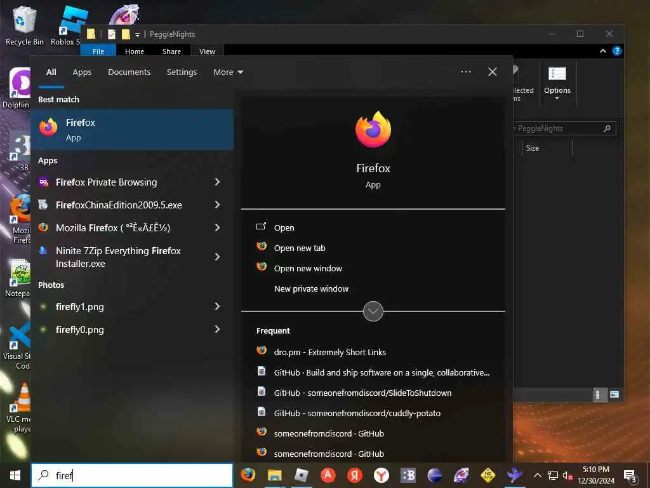Switch Explorer to large icons view
Screen dimensions: 650x488
click(x=614, y=395)
